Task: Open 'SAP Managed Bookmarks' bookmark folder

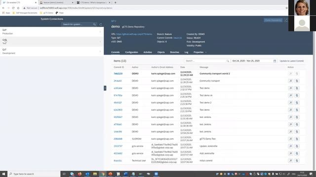Action: click(x=25, y=13)
